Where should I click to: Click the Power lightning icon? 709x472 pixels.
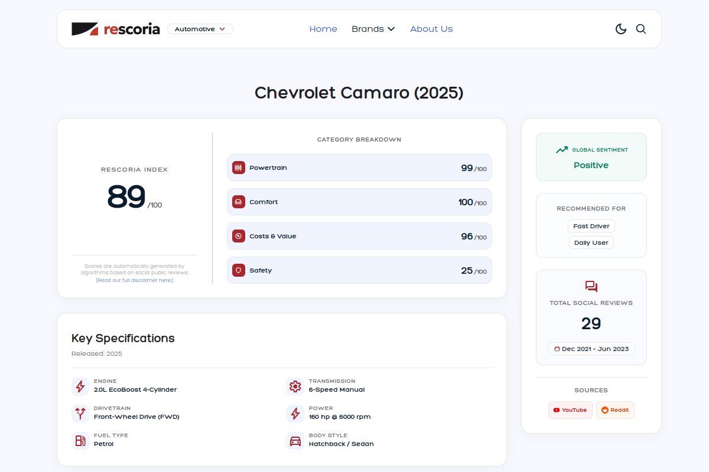(x=295, y=413)
